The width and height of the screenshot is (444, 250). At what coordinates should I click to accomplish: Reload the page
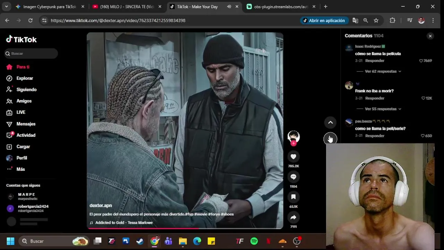[31, 20]
